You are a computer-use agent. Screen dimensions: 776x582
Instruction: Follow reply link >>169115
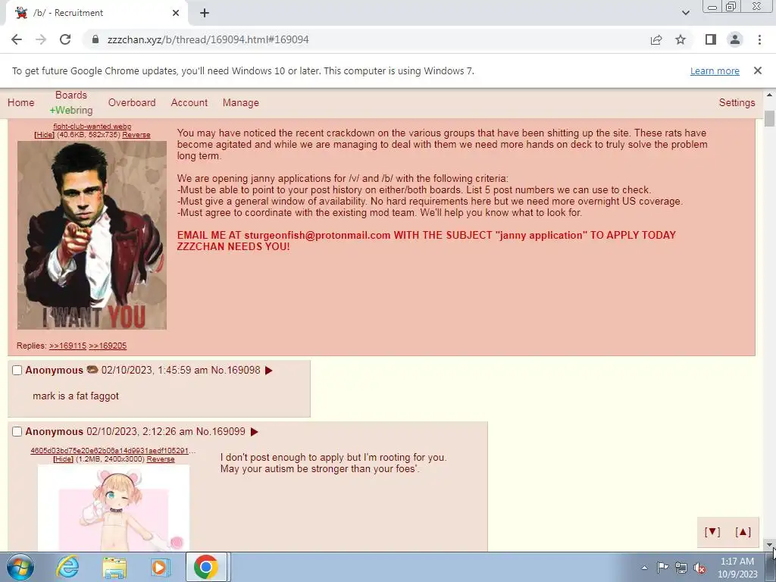(x=67, y=346)
